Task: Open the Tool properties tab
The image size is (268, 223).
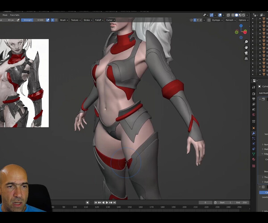Action: 254,87
